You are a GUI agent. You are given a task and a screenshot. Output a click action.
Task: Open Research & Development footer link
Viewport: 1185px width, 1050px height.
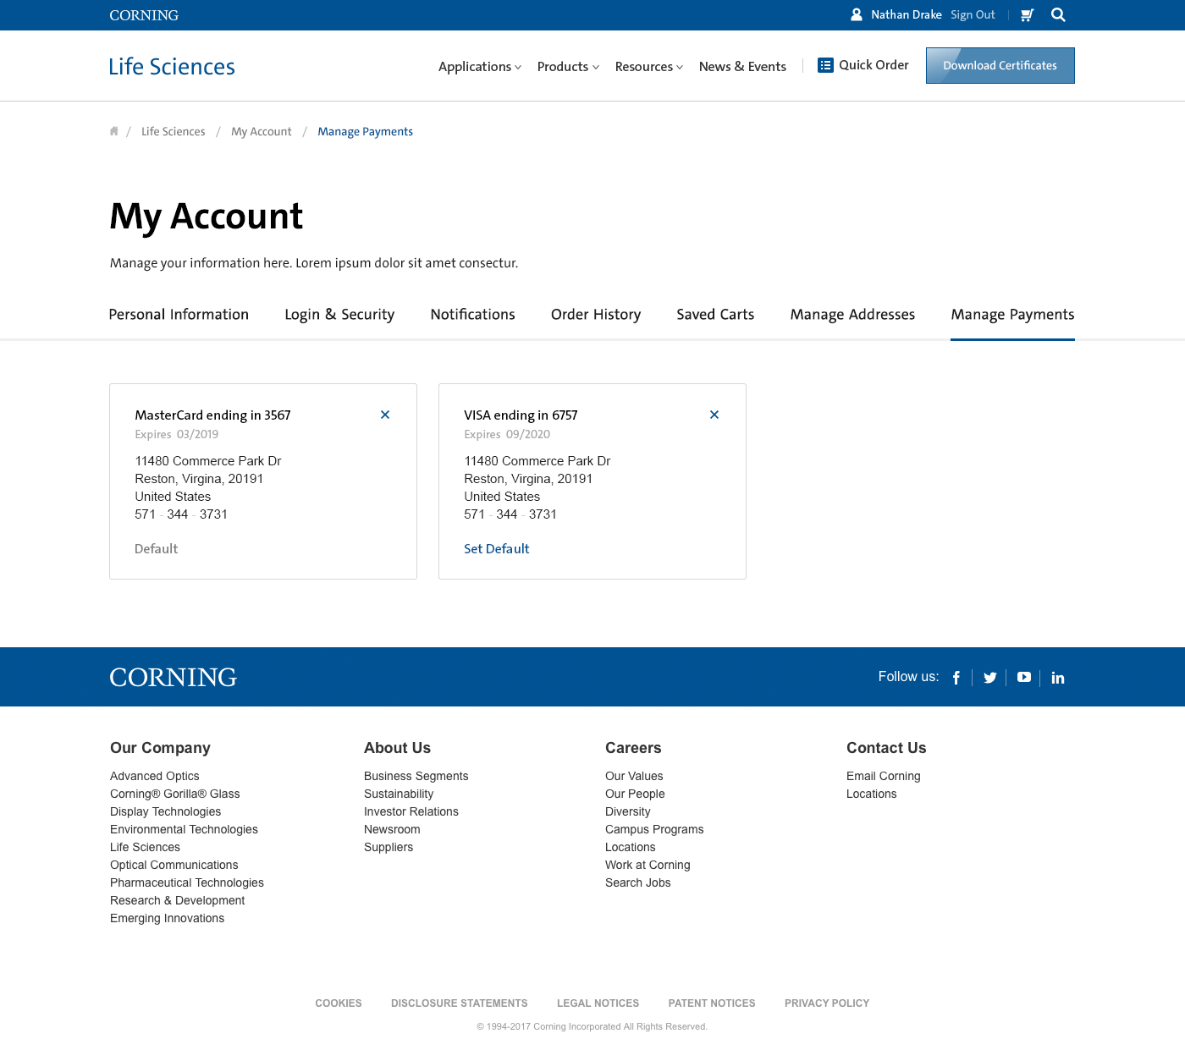click(178, 900)
